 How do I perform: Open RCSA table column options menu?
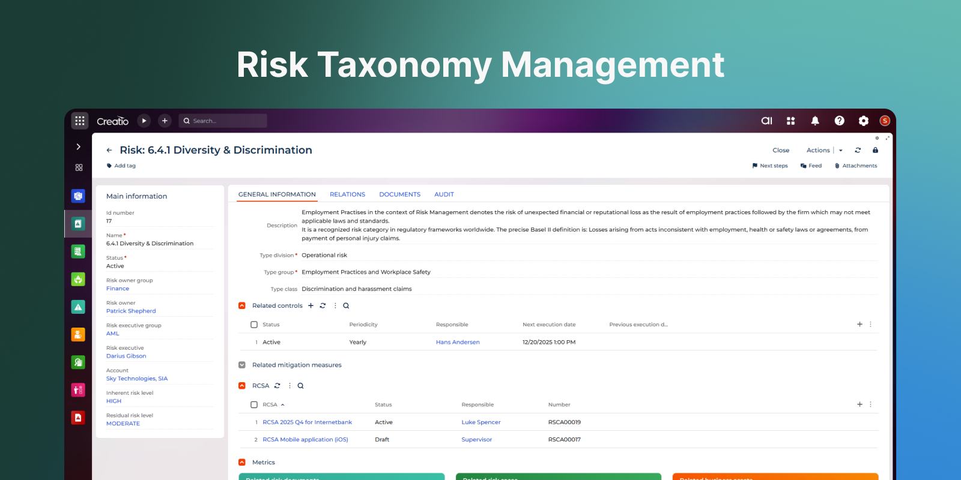(x=870, y=404)
